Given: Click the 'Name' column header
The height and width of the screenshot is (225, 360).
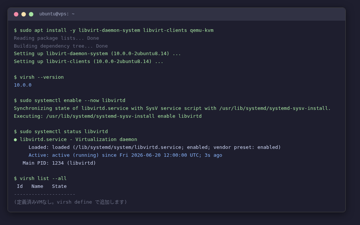Looking at the screenshot, I should 37,186.
